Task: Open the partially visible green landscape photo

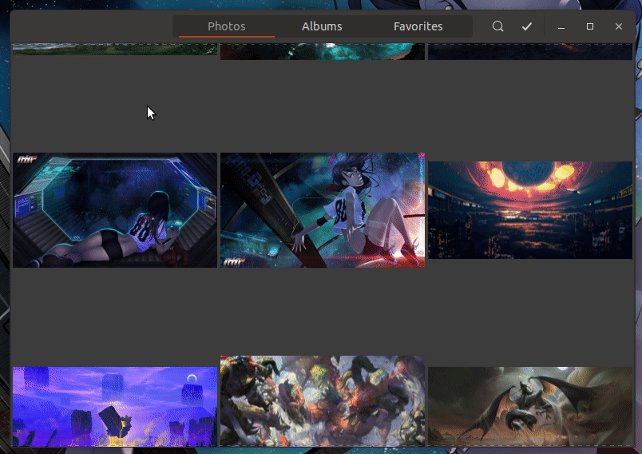Action: (x=115, y=49)
